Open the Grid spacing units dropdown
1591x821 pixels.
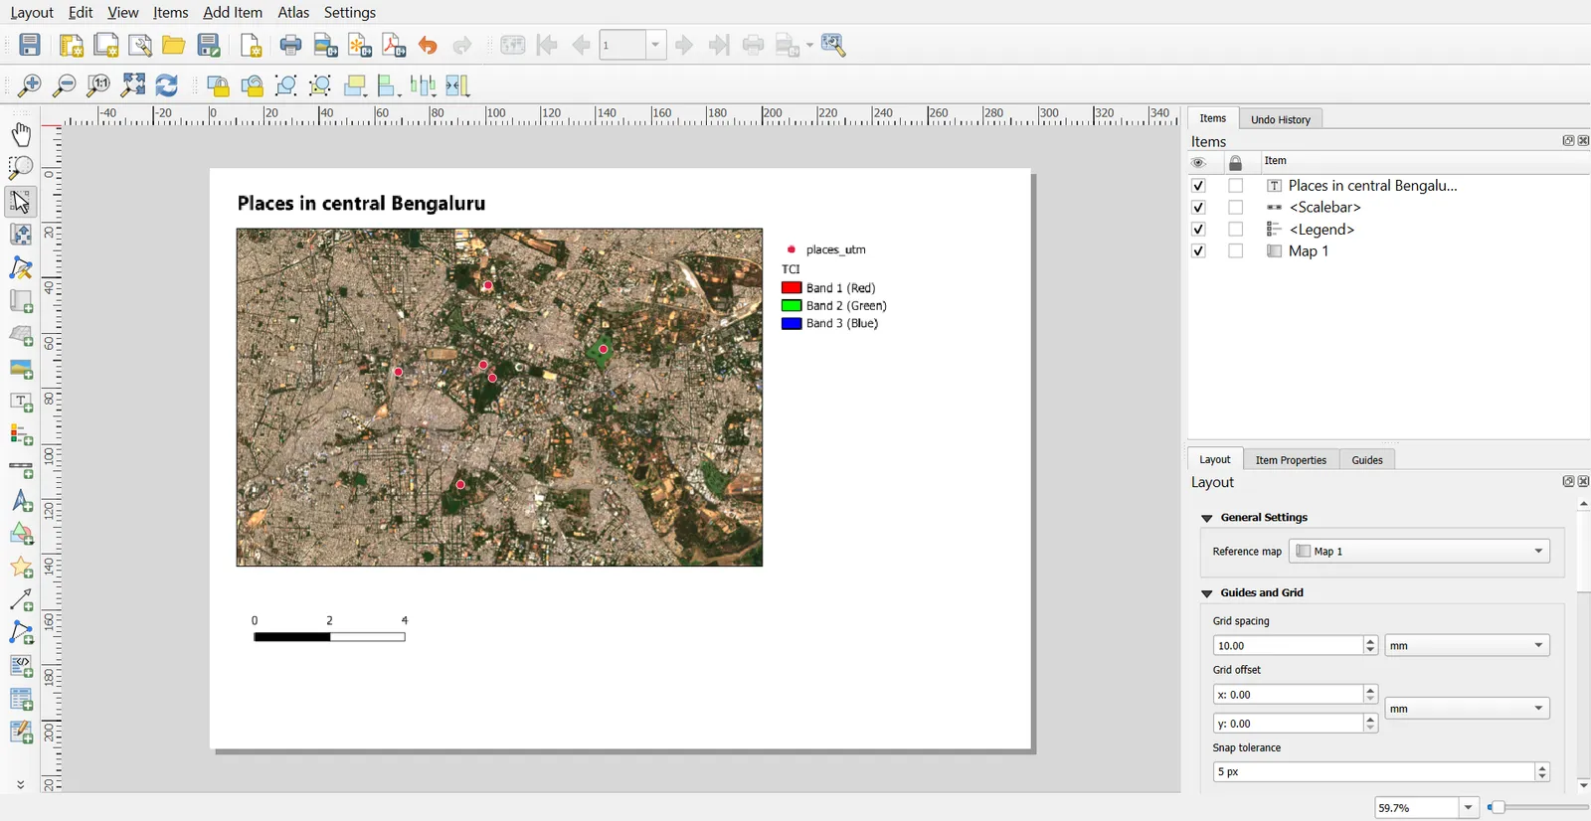coord(1467,645)
